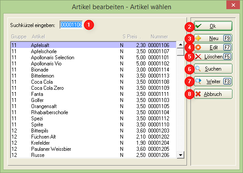Screen dimensions: 243x173
Task: Click the red cross icon on Abbruch
Action: [198, 94]
